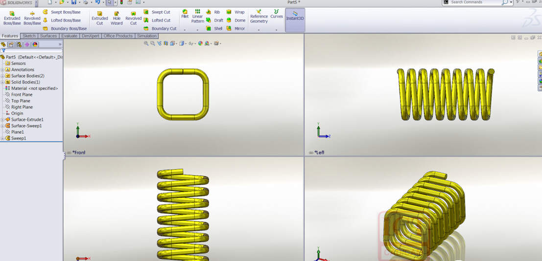The image size is (542, 261).
Task: Expand the Surface-Sweep1 feature
Action: tap(2, 126)
